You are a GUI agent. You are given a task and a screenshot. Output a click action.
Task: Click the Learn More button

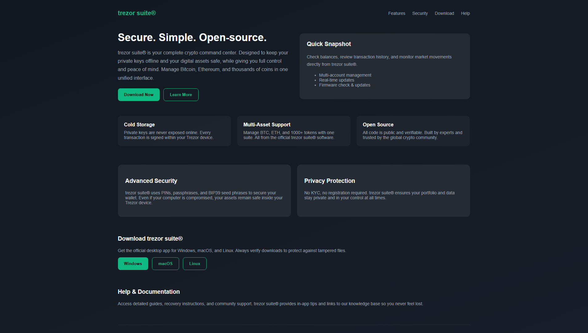181,95
